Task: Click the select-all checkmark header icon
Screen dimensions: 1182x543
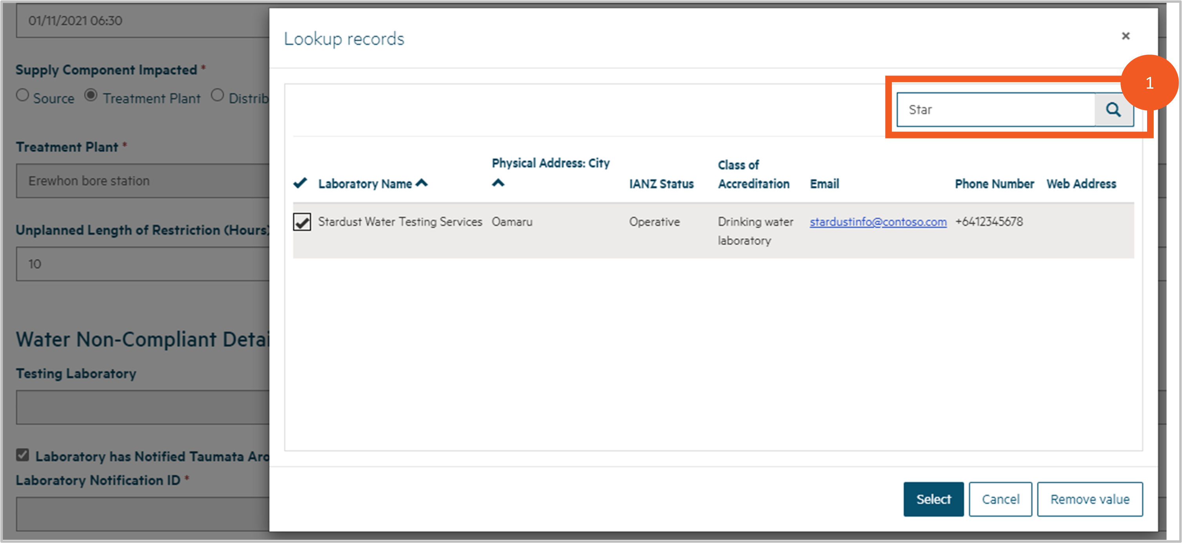Action: tap(300, 183)
